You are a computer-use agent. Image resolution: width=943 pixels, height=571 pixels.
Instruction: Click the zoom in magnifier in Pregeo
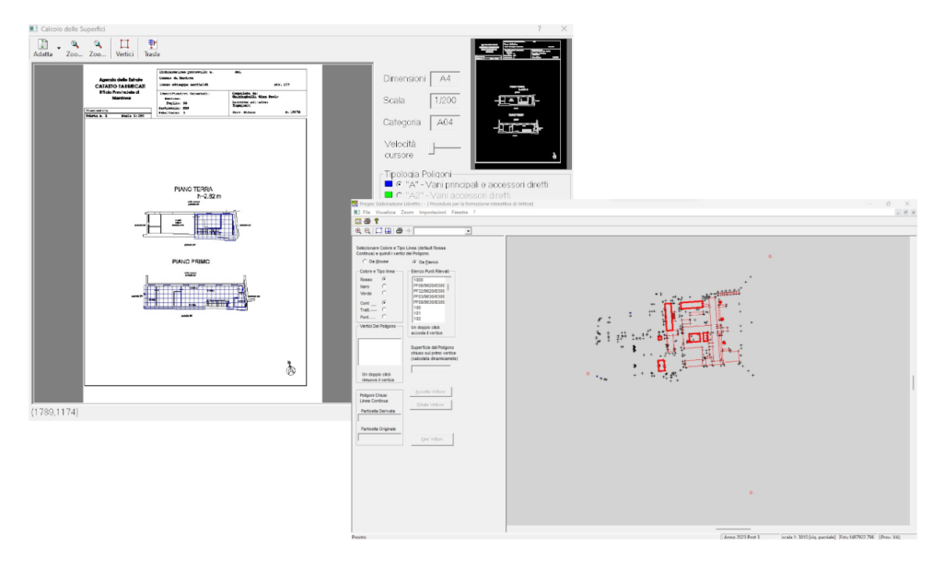tap(358, 231)
